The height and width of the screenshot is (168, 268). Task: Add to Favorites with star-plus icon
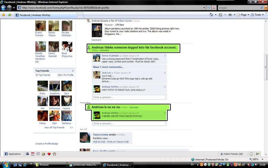click(10, 15)
